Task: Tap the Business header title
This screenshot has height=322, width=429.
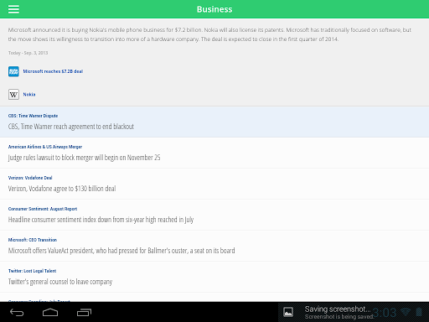Action: (x=214, y=9)
